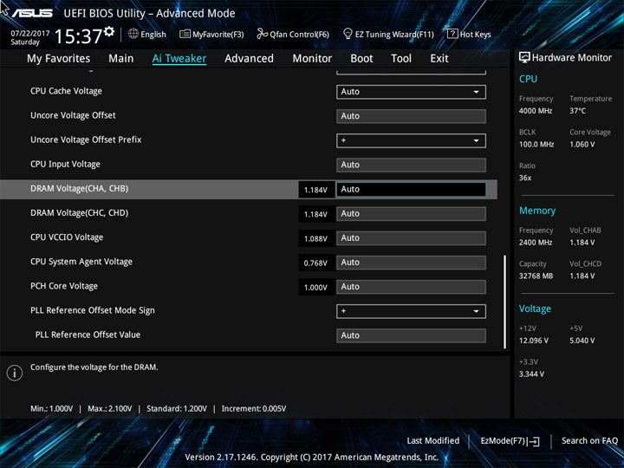Screen dimensions: 624x468
Task: Click the settings list scrollbar
Action: click(x=505, y=302)
